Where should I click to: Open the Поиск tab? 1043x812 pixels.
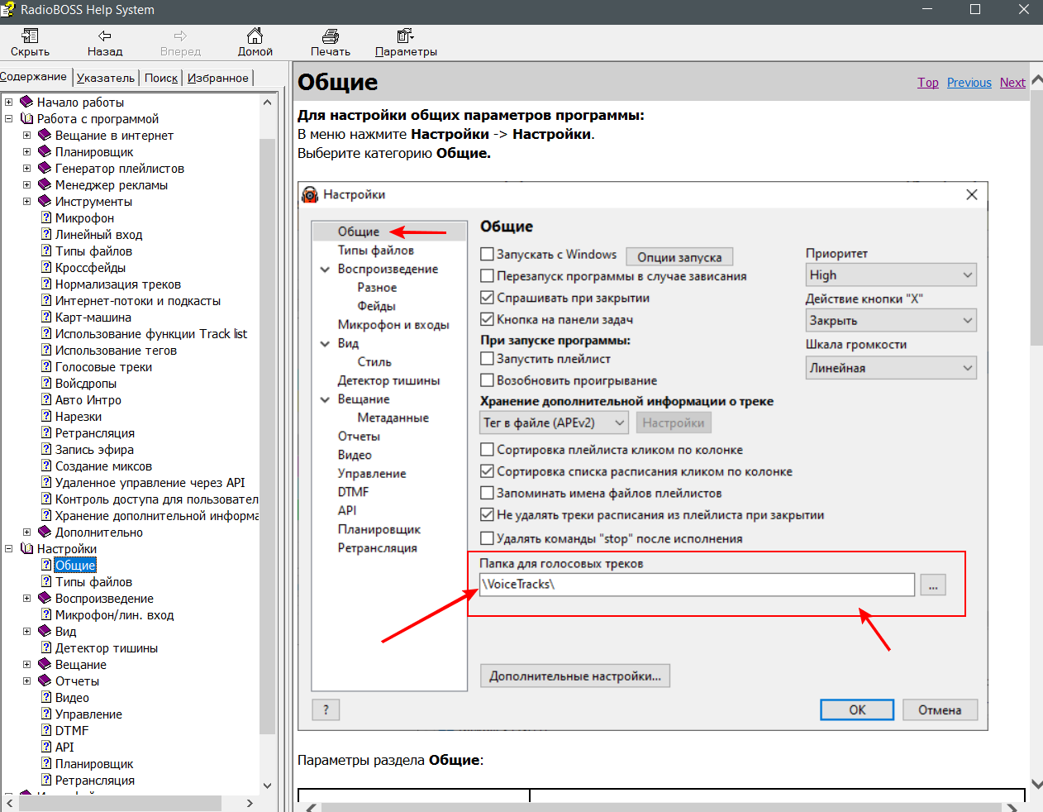(161, 78)
